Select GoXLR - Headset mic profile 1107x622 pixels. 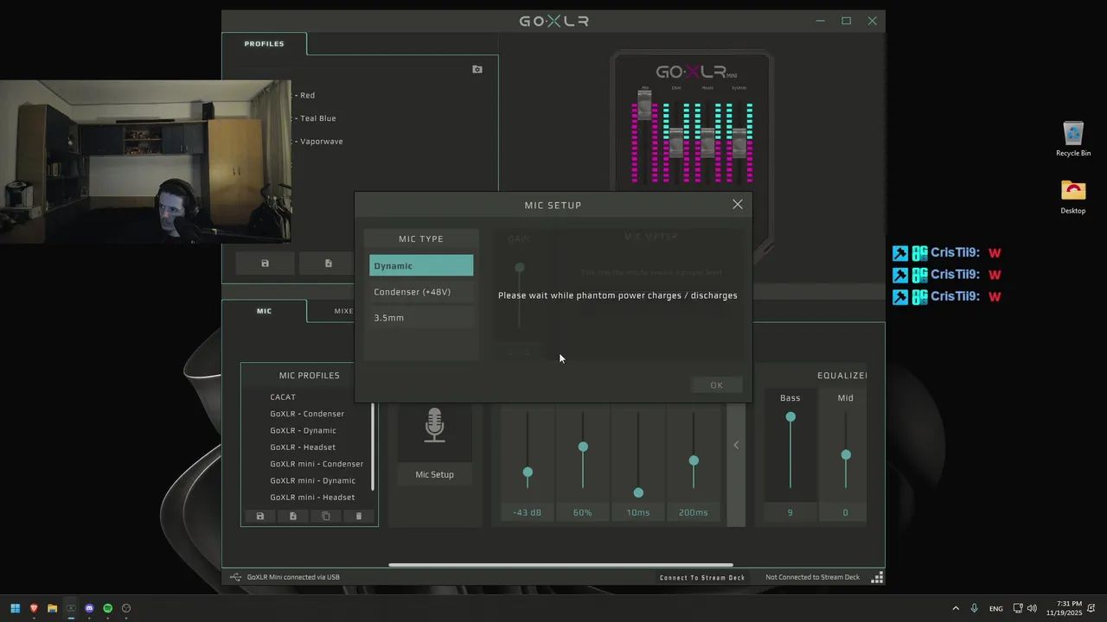point(303,447)
